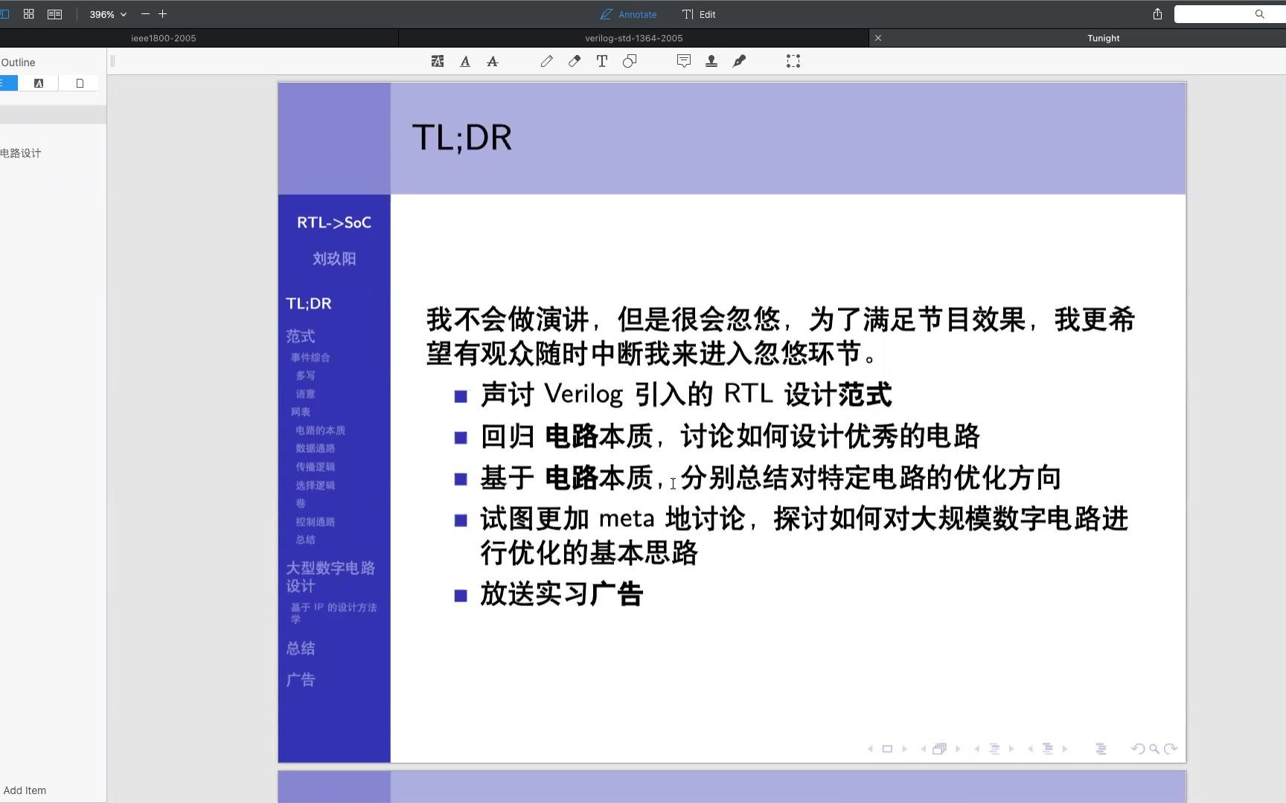Viewport: 1286px width, 803px height.
Task: Select the highlight text tool
Action: coord(438,61)
